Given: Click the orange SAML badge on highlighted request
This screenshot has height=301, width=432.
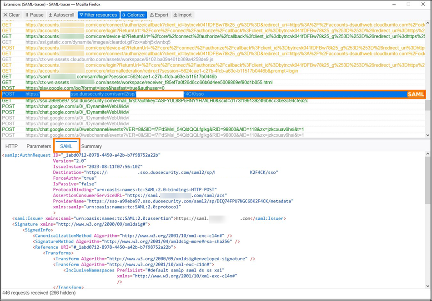Looking at the screenshot, I should [x=415, y=94].
